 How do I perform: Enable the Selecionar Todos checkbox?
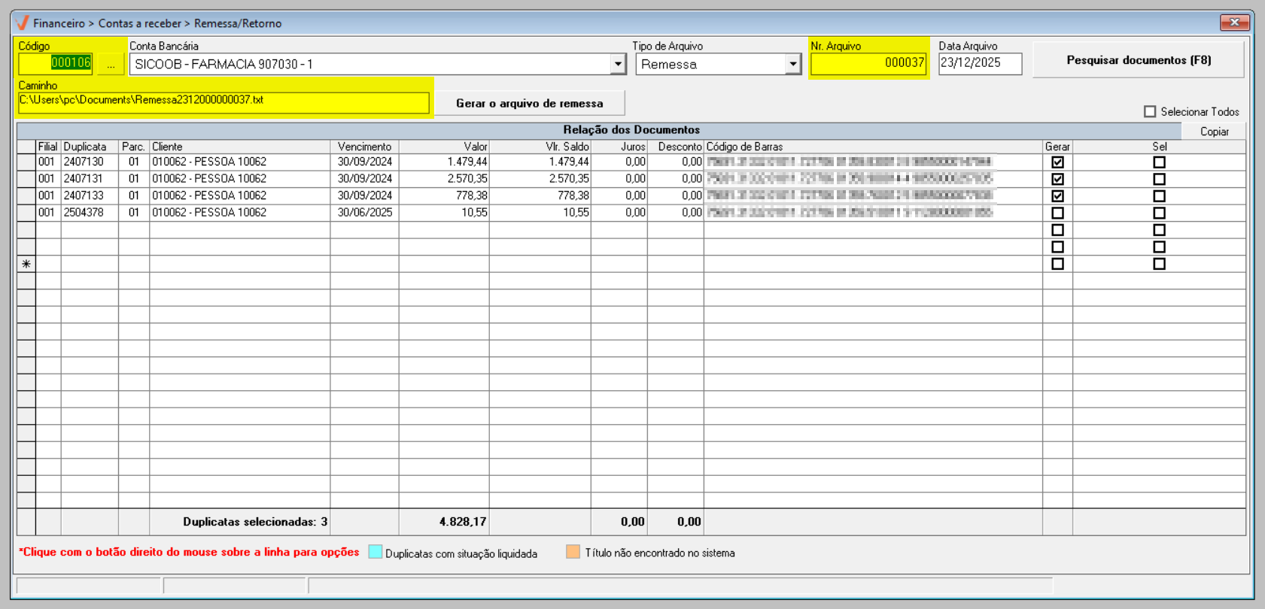coord(1150,111)
